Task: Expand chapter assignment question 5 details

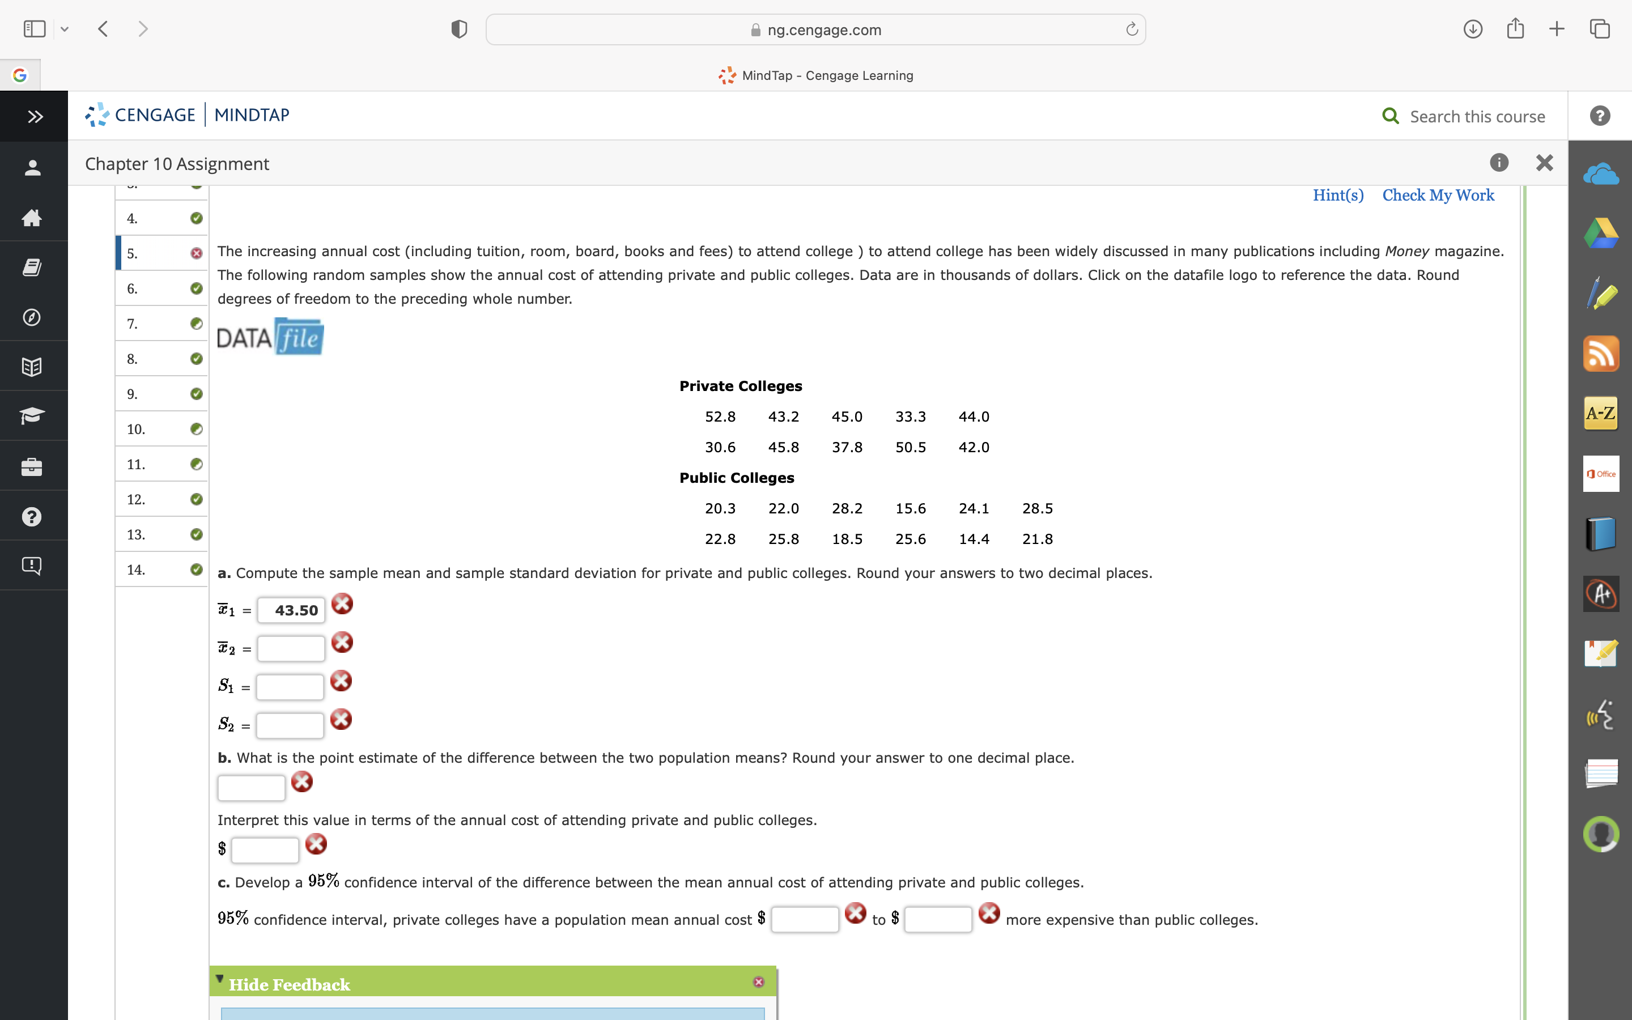Action: tap(133, 252)
